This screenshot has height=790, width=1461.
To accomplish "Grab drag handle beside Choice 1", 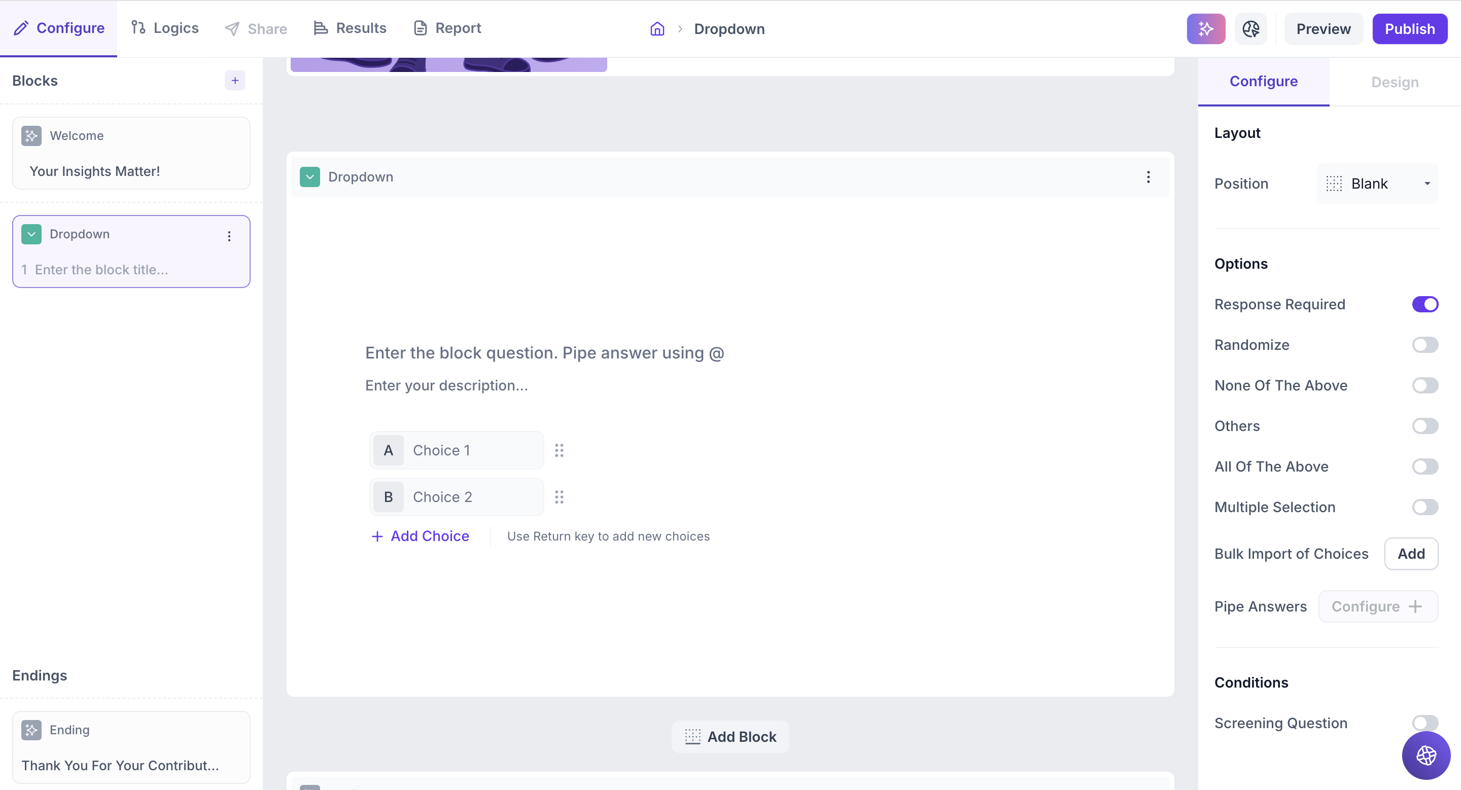I will [x=559, y=451].
